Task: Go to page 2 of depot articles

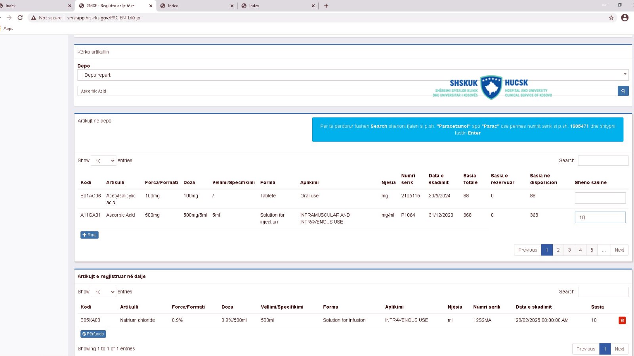Action: coord(558,250)
